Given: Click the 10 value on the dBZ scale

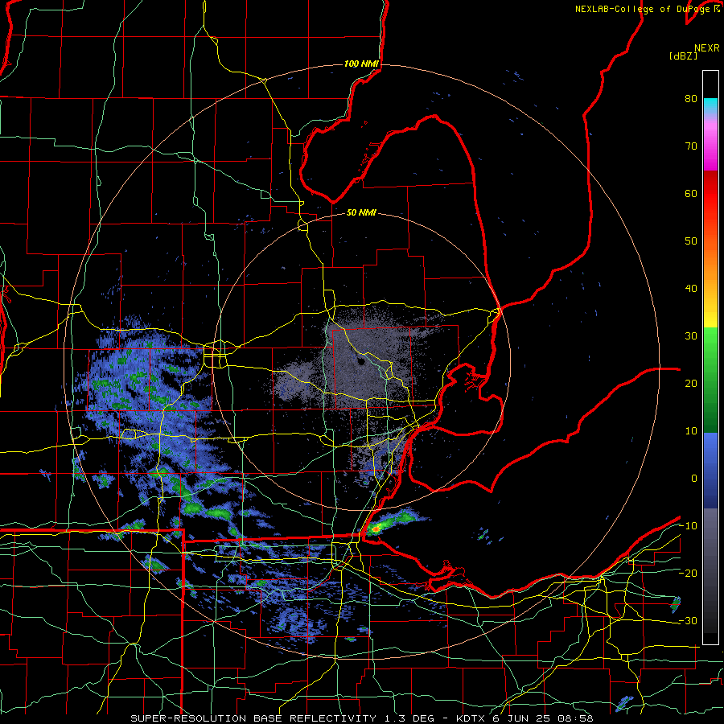Looking at the screenshot, I should point(691,431).
